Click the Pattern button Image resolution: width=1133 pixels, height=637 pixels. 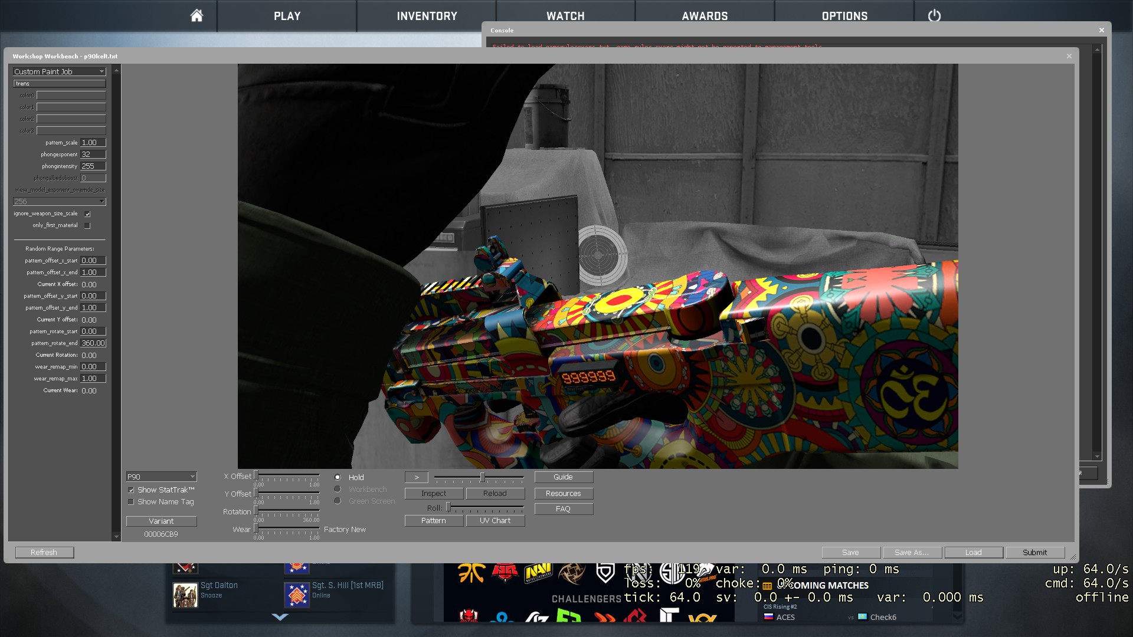point(434,521)
